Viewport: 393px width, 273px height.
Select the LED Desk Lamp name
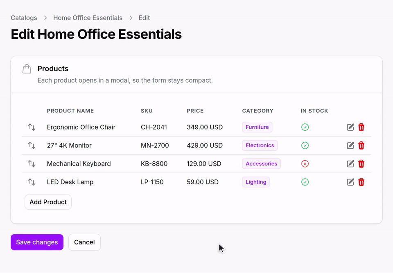point(70,182)
